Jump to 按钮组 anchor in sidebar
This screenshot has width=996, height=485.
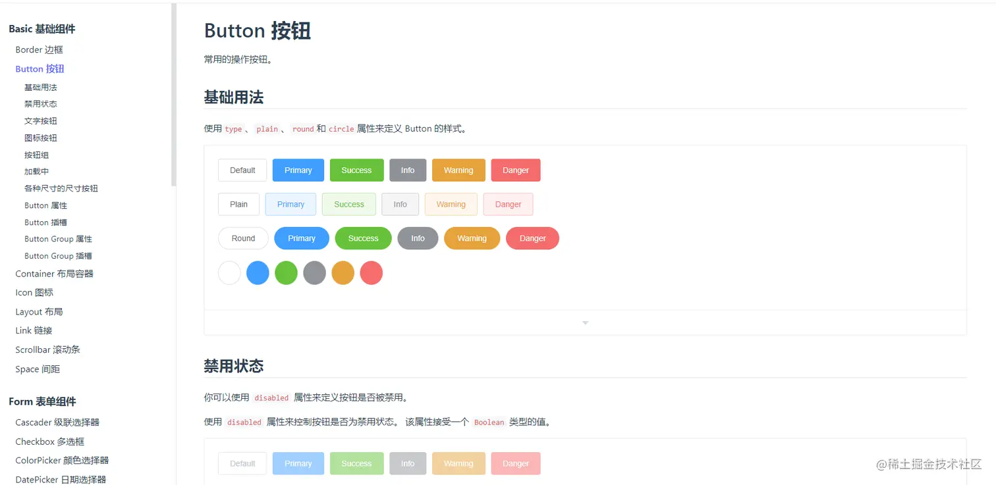click(37, 155)
